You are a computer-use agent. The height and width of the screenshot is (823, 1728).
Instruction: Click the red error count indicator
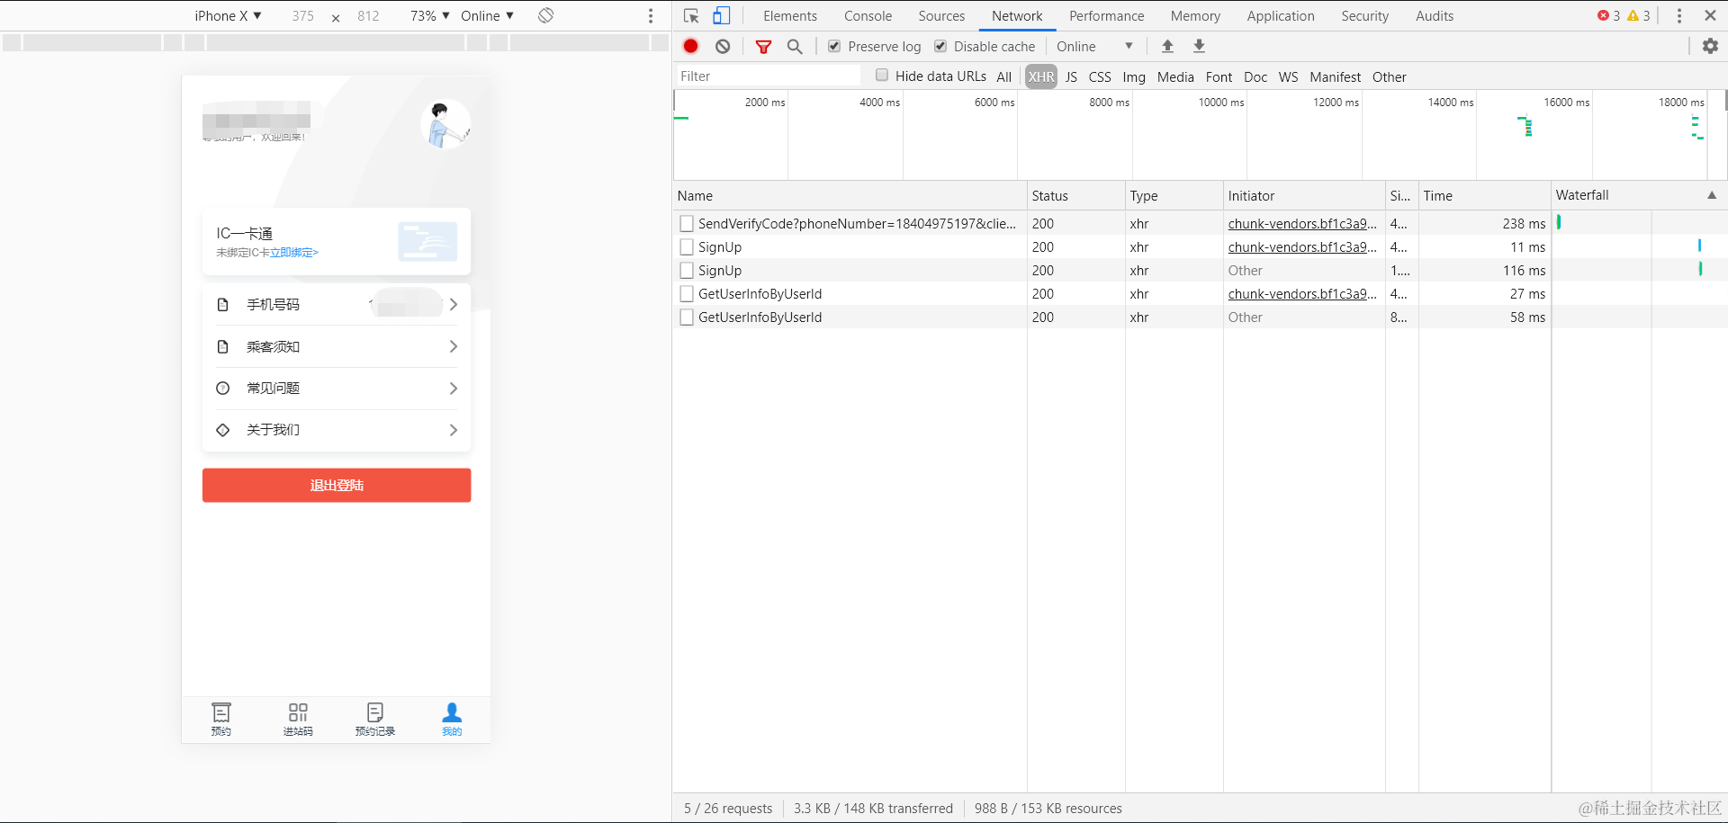(1608, 15)
